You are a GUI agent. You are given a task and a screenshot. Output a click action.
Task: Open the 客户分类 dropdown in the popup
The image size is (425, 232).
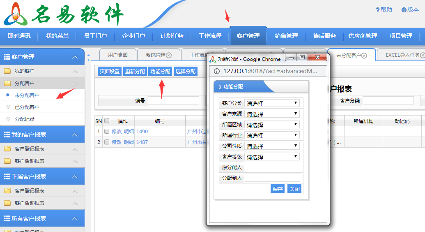click(x=272, y=103)
